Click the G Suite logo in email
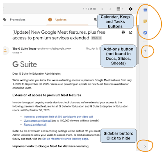This screenshot has width=164, height=153. 25,64
